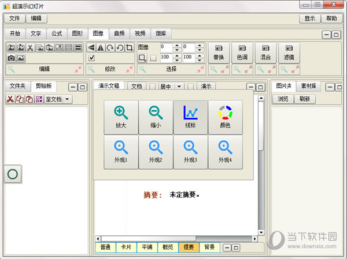Toggle the checkbox left of 演示 button

click(x=190, y=87)
